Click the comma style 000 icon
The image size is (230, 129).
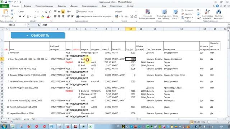coord(126,16)
